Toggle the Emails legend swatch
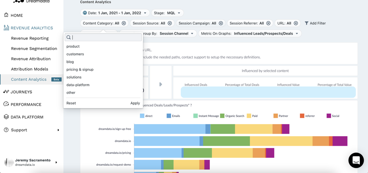The image size is (368, 173). click(x=169, y=116)
